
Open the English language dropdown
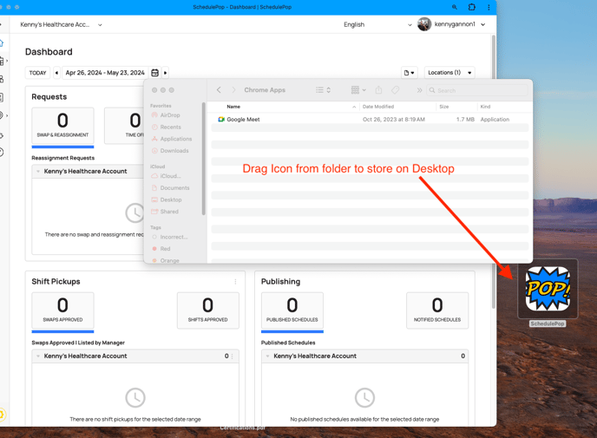[377, 24]
